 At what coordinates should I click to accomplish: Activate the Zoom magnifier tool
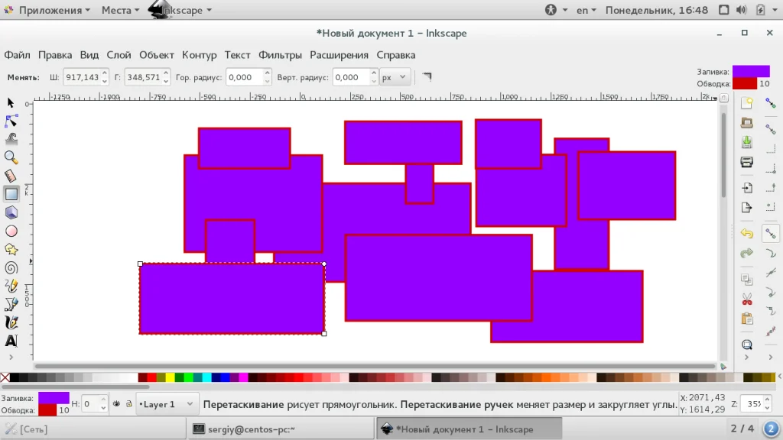pyautogui.click(x=11, y=157)
